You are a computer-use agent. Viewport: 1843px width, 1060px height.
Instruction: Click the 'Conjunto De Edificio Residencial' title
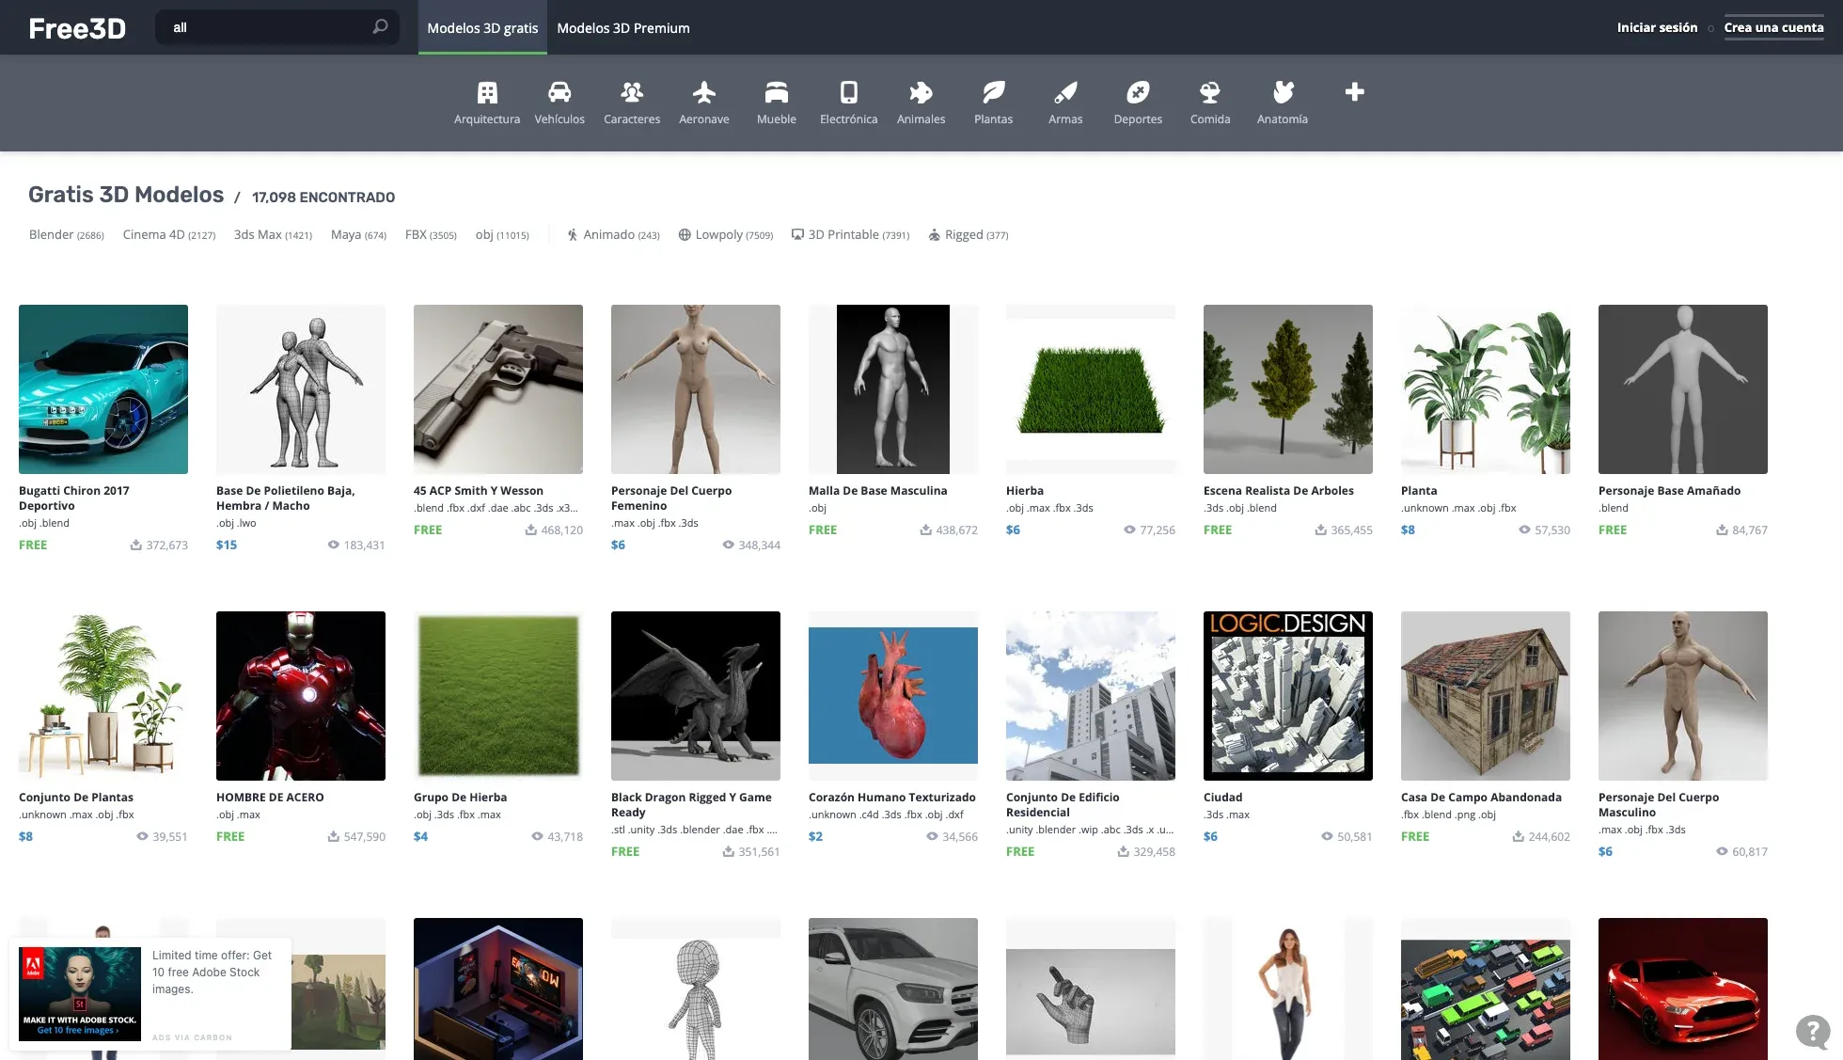pyautogui.click(x=1063, y=805)
